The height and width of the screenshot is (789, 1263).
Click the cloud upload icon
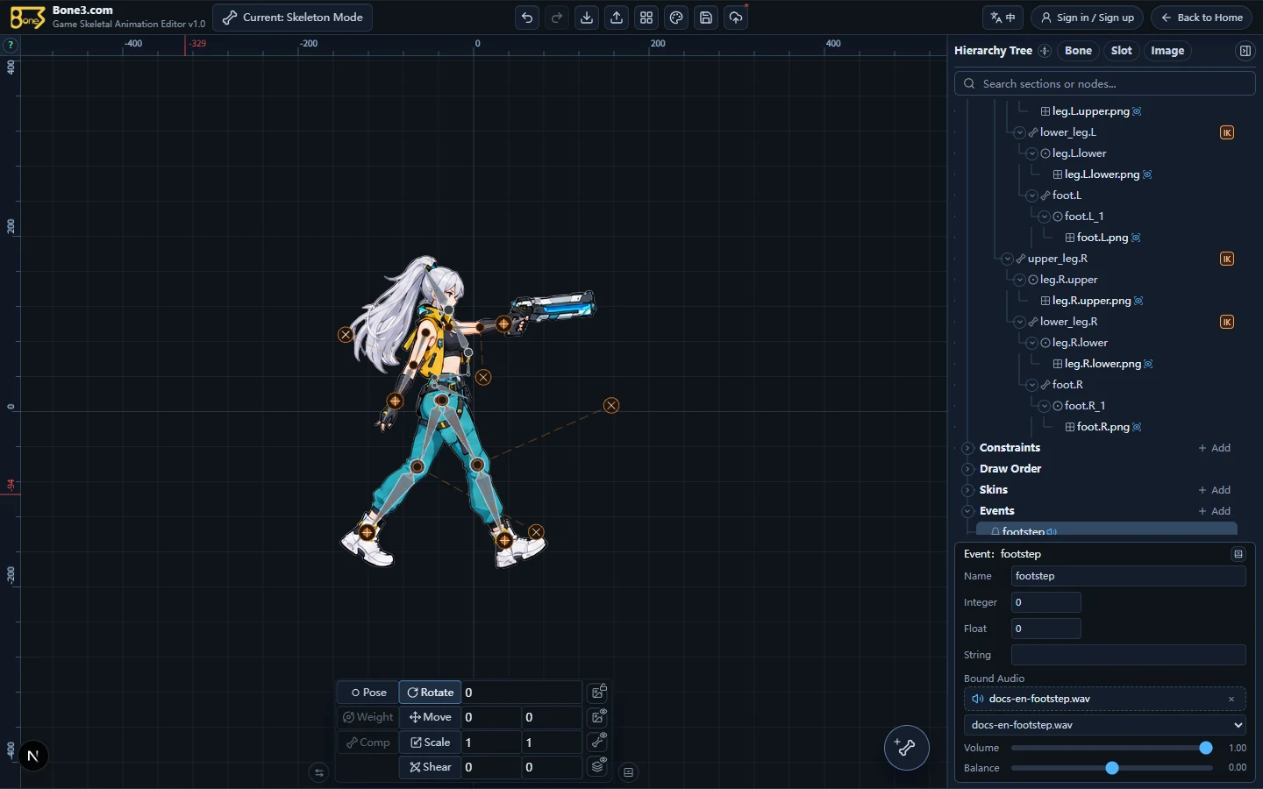click(736, 18)
